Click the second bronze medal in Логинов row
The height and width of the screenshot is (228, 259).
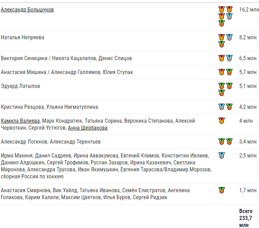coord(229,141)
